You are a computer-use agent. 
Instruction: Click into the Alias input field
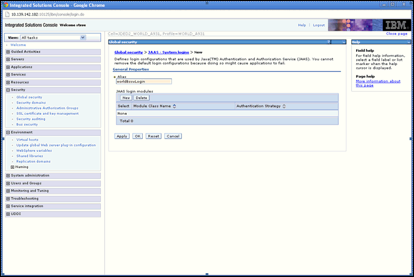click(144, 82)
